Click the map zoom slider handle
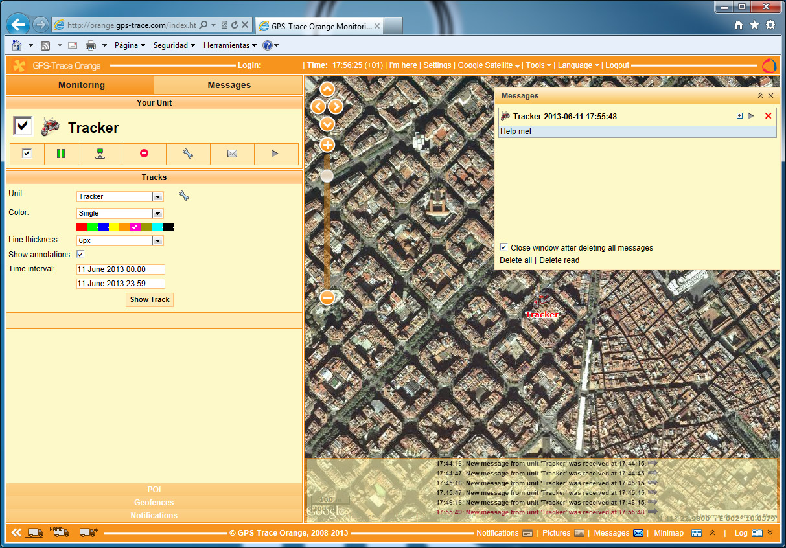The height and width of the screenshot is (548, 786). 327,176
